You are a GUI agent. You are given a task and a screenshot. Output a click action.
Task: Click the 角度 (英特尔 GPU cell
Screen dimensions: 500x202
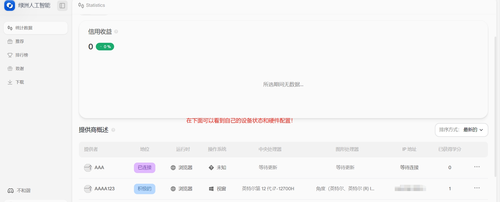[x=345, y=189]
